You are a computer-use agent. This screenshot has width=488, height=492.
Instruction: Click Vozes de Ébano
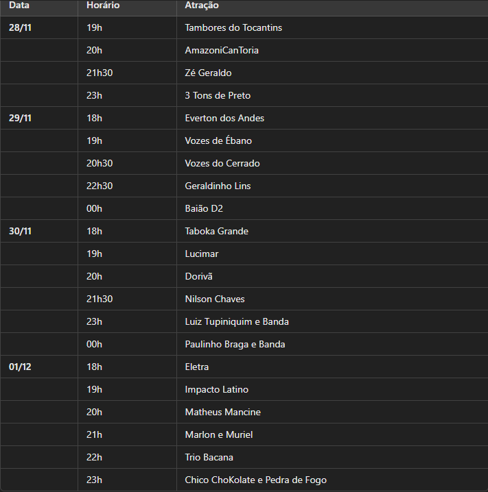tap(218, 140)
